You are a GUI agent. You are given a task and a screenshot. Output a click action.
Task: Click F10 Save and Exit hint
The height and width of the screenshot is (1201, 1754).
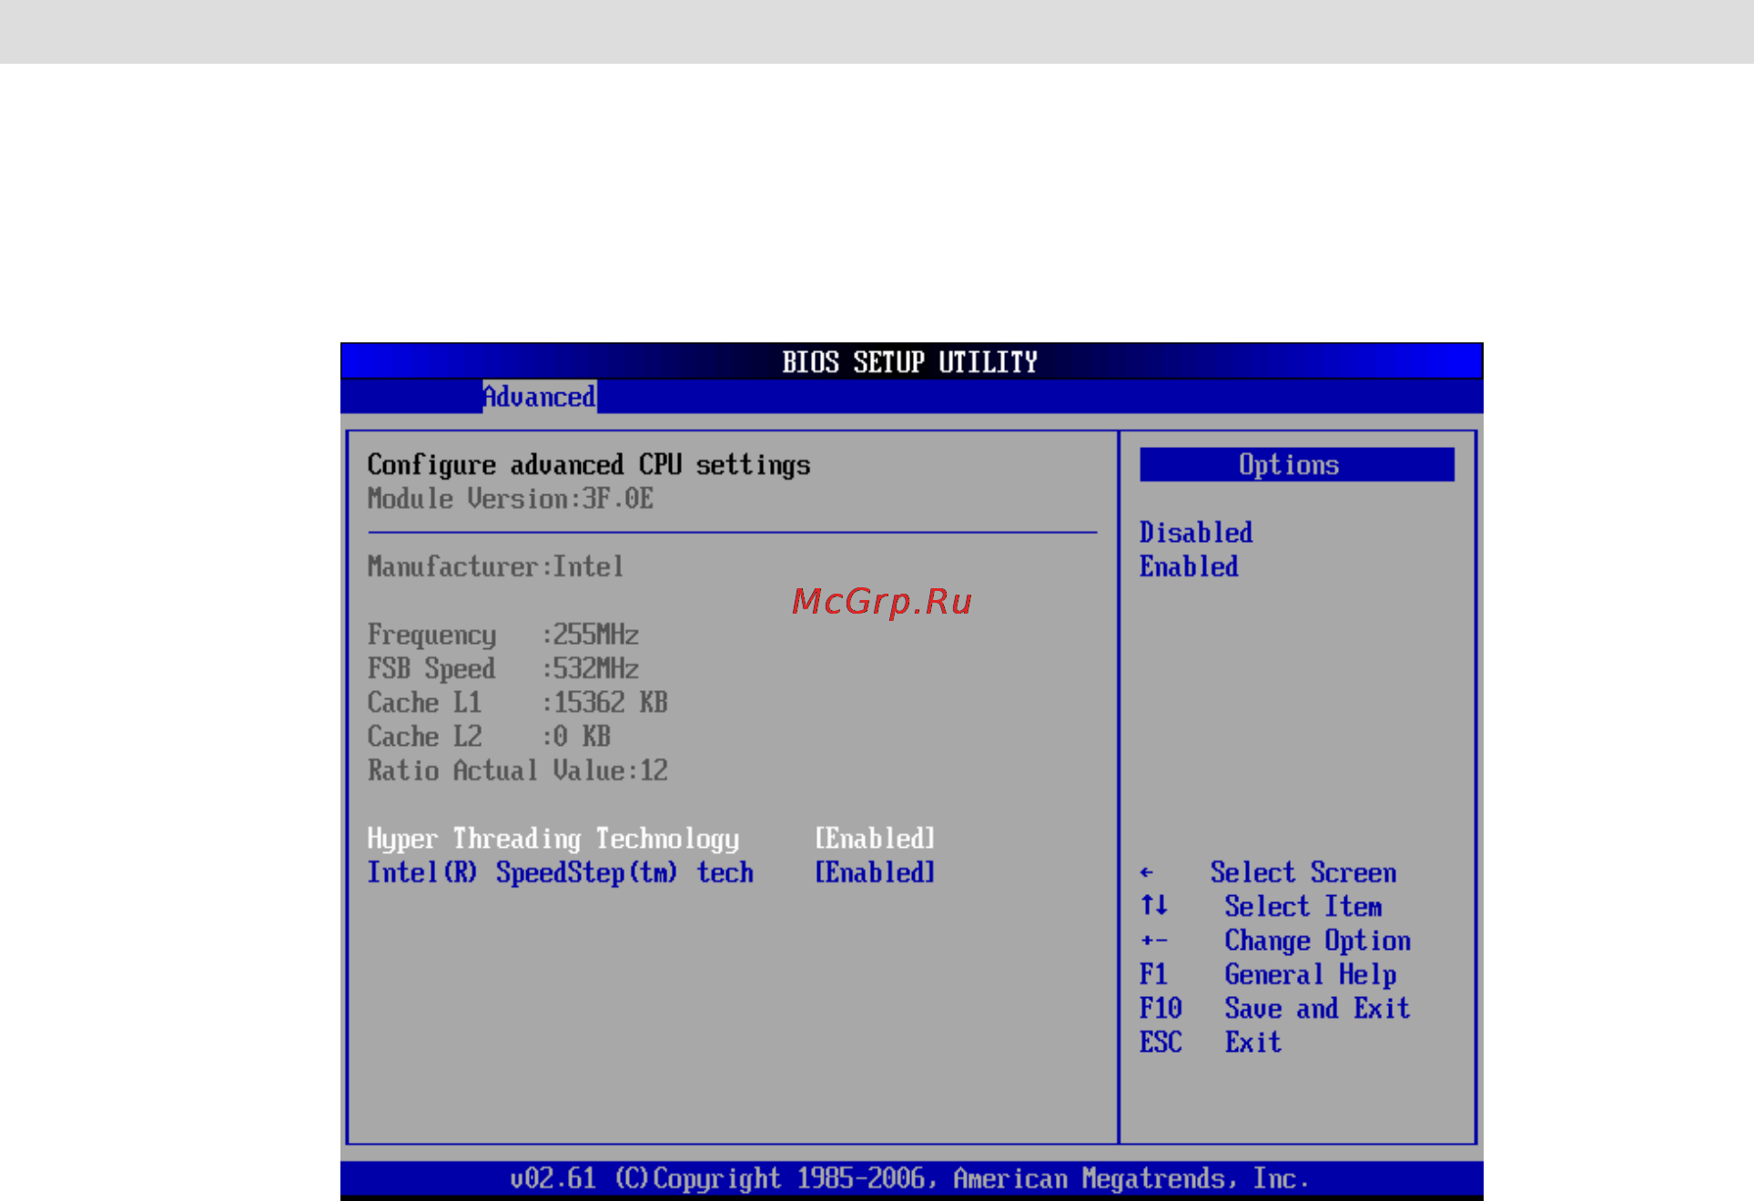click(x=1275, y=1008)
